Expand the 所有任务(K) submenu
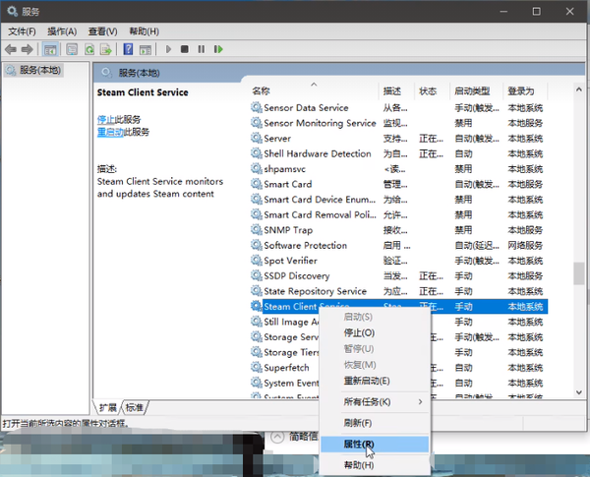 382,401
